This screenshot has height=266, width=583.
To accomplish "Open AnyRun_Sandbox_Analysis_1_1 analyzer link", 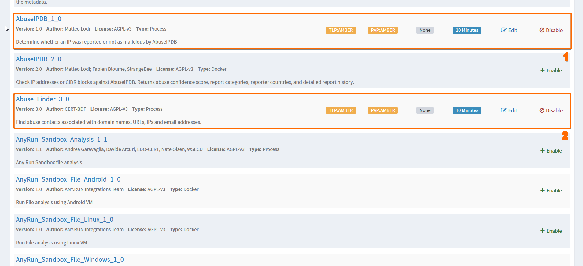I will (x=61, y=139).
